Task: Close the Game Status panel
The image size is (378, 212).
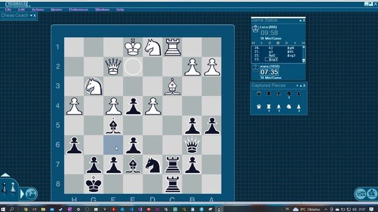Action: coord(304,21)
